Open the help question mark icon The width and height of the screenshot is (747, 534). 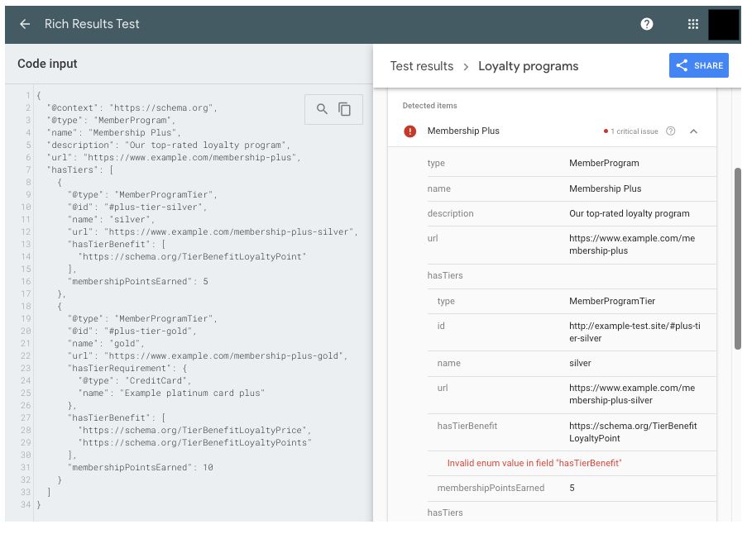[x=646, y=24]
